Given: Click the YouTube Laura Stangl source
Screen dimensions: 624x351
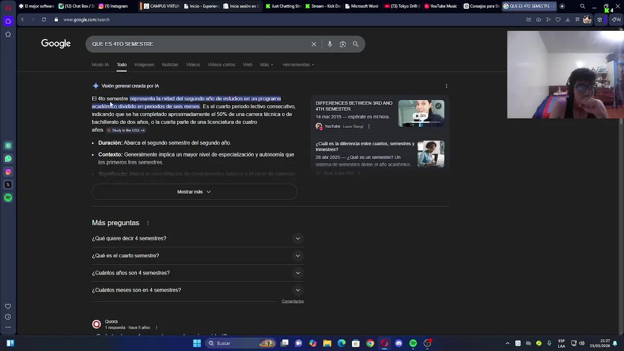Looking at the screenshot, I should pyautogui.click(x=340, y=127).
